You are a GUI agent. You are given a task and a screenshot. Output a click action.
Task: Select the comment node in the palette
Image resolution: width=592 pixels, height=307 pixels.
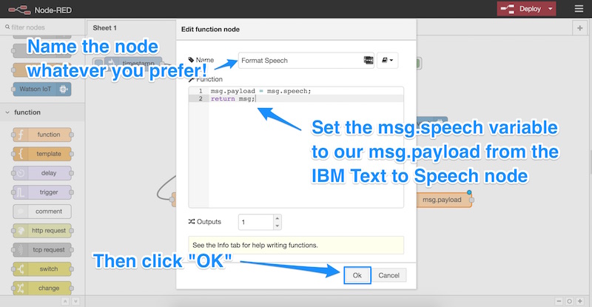(42, 212)
